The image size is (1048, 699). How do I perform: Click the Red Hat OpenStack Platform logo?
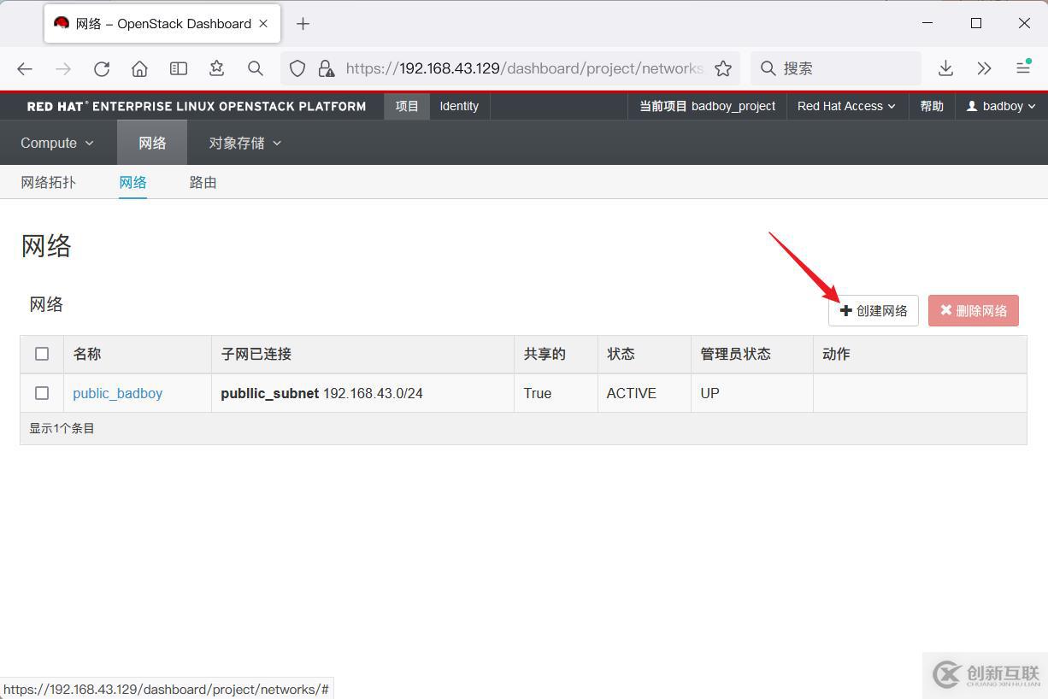point(197,107)
